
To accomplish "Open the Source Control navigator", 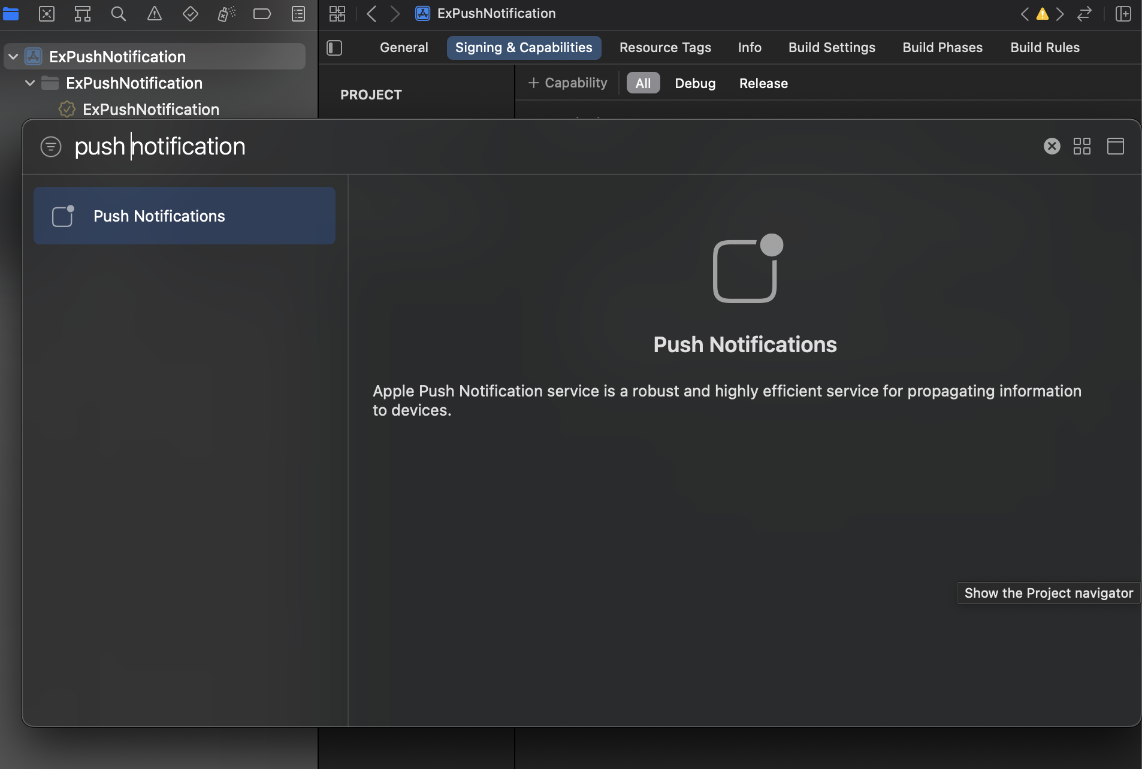I will click(x=47, y=14).
